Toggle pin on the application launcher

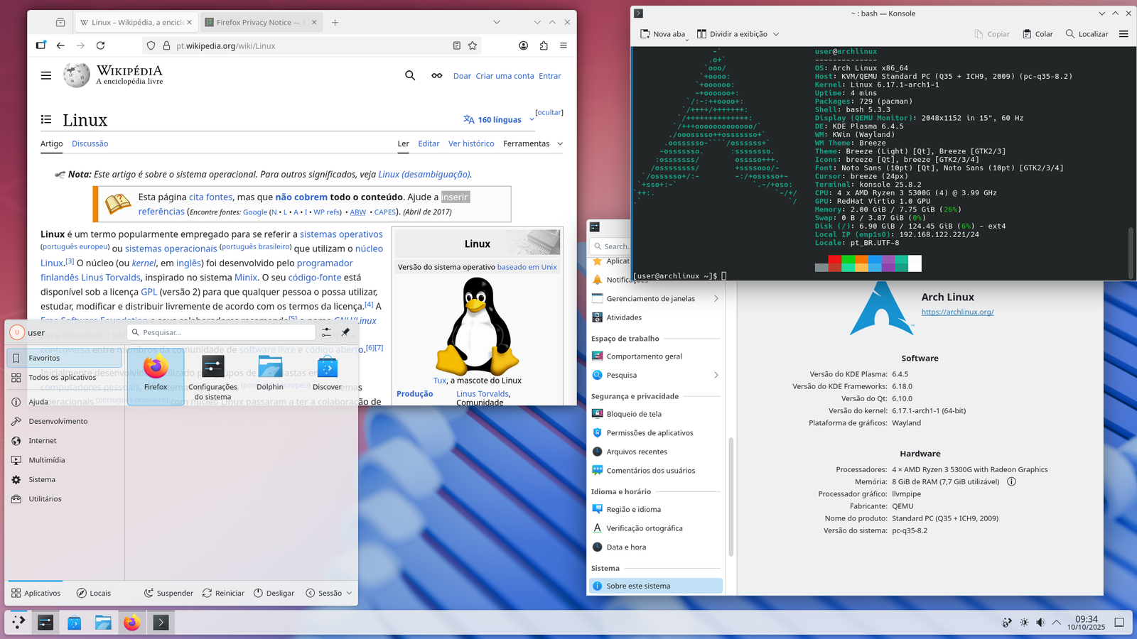pyautogui.click(x=345, y=332)
